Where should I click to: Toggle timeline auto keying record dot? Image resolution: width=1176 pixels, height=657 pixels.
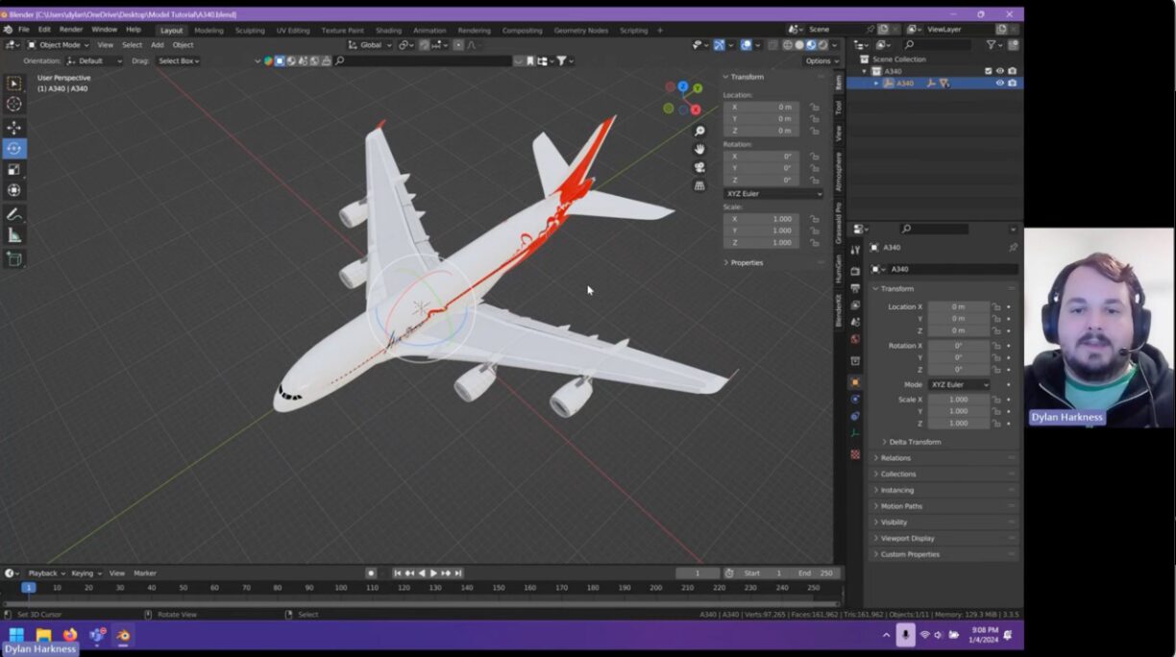coord(371,573)
